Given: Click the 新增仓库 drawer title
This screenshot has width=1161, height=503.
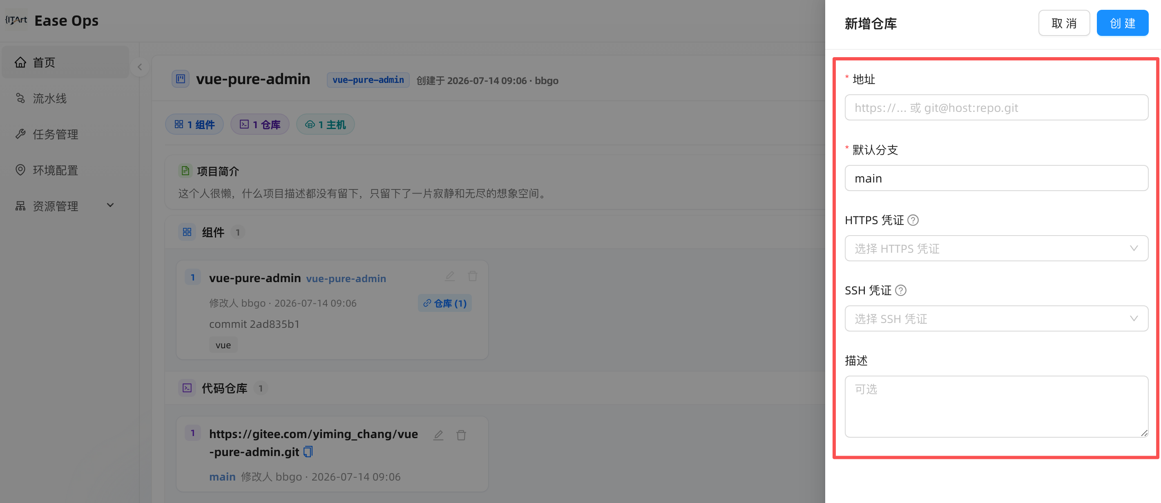Looking at the screenshot, I should point(870,23).
